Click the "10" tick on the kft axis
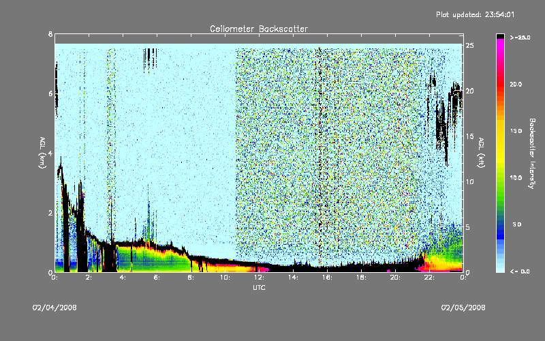This screenshot has width=545, height=341. click(x=469, y=181)
